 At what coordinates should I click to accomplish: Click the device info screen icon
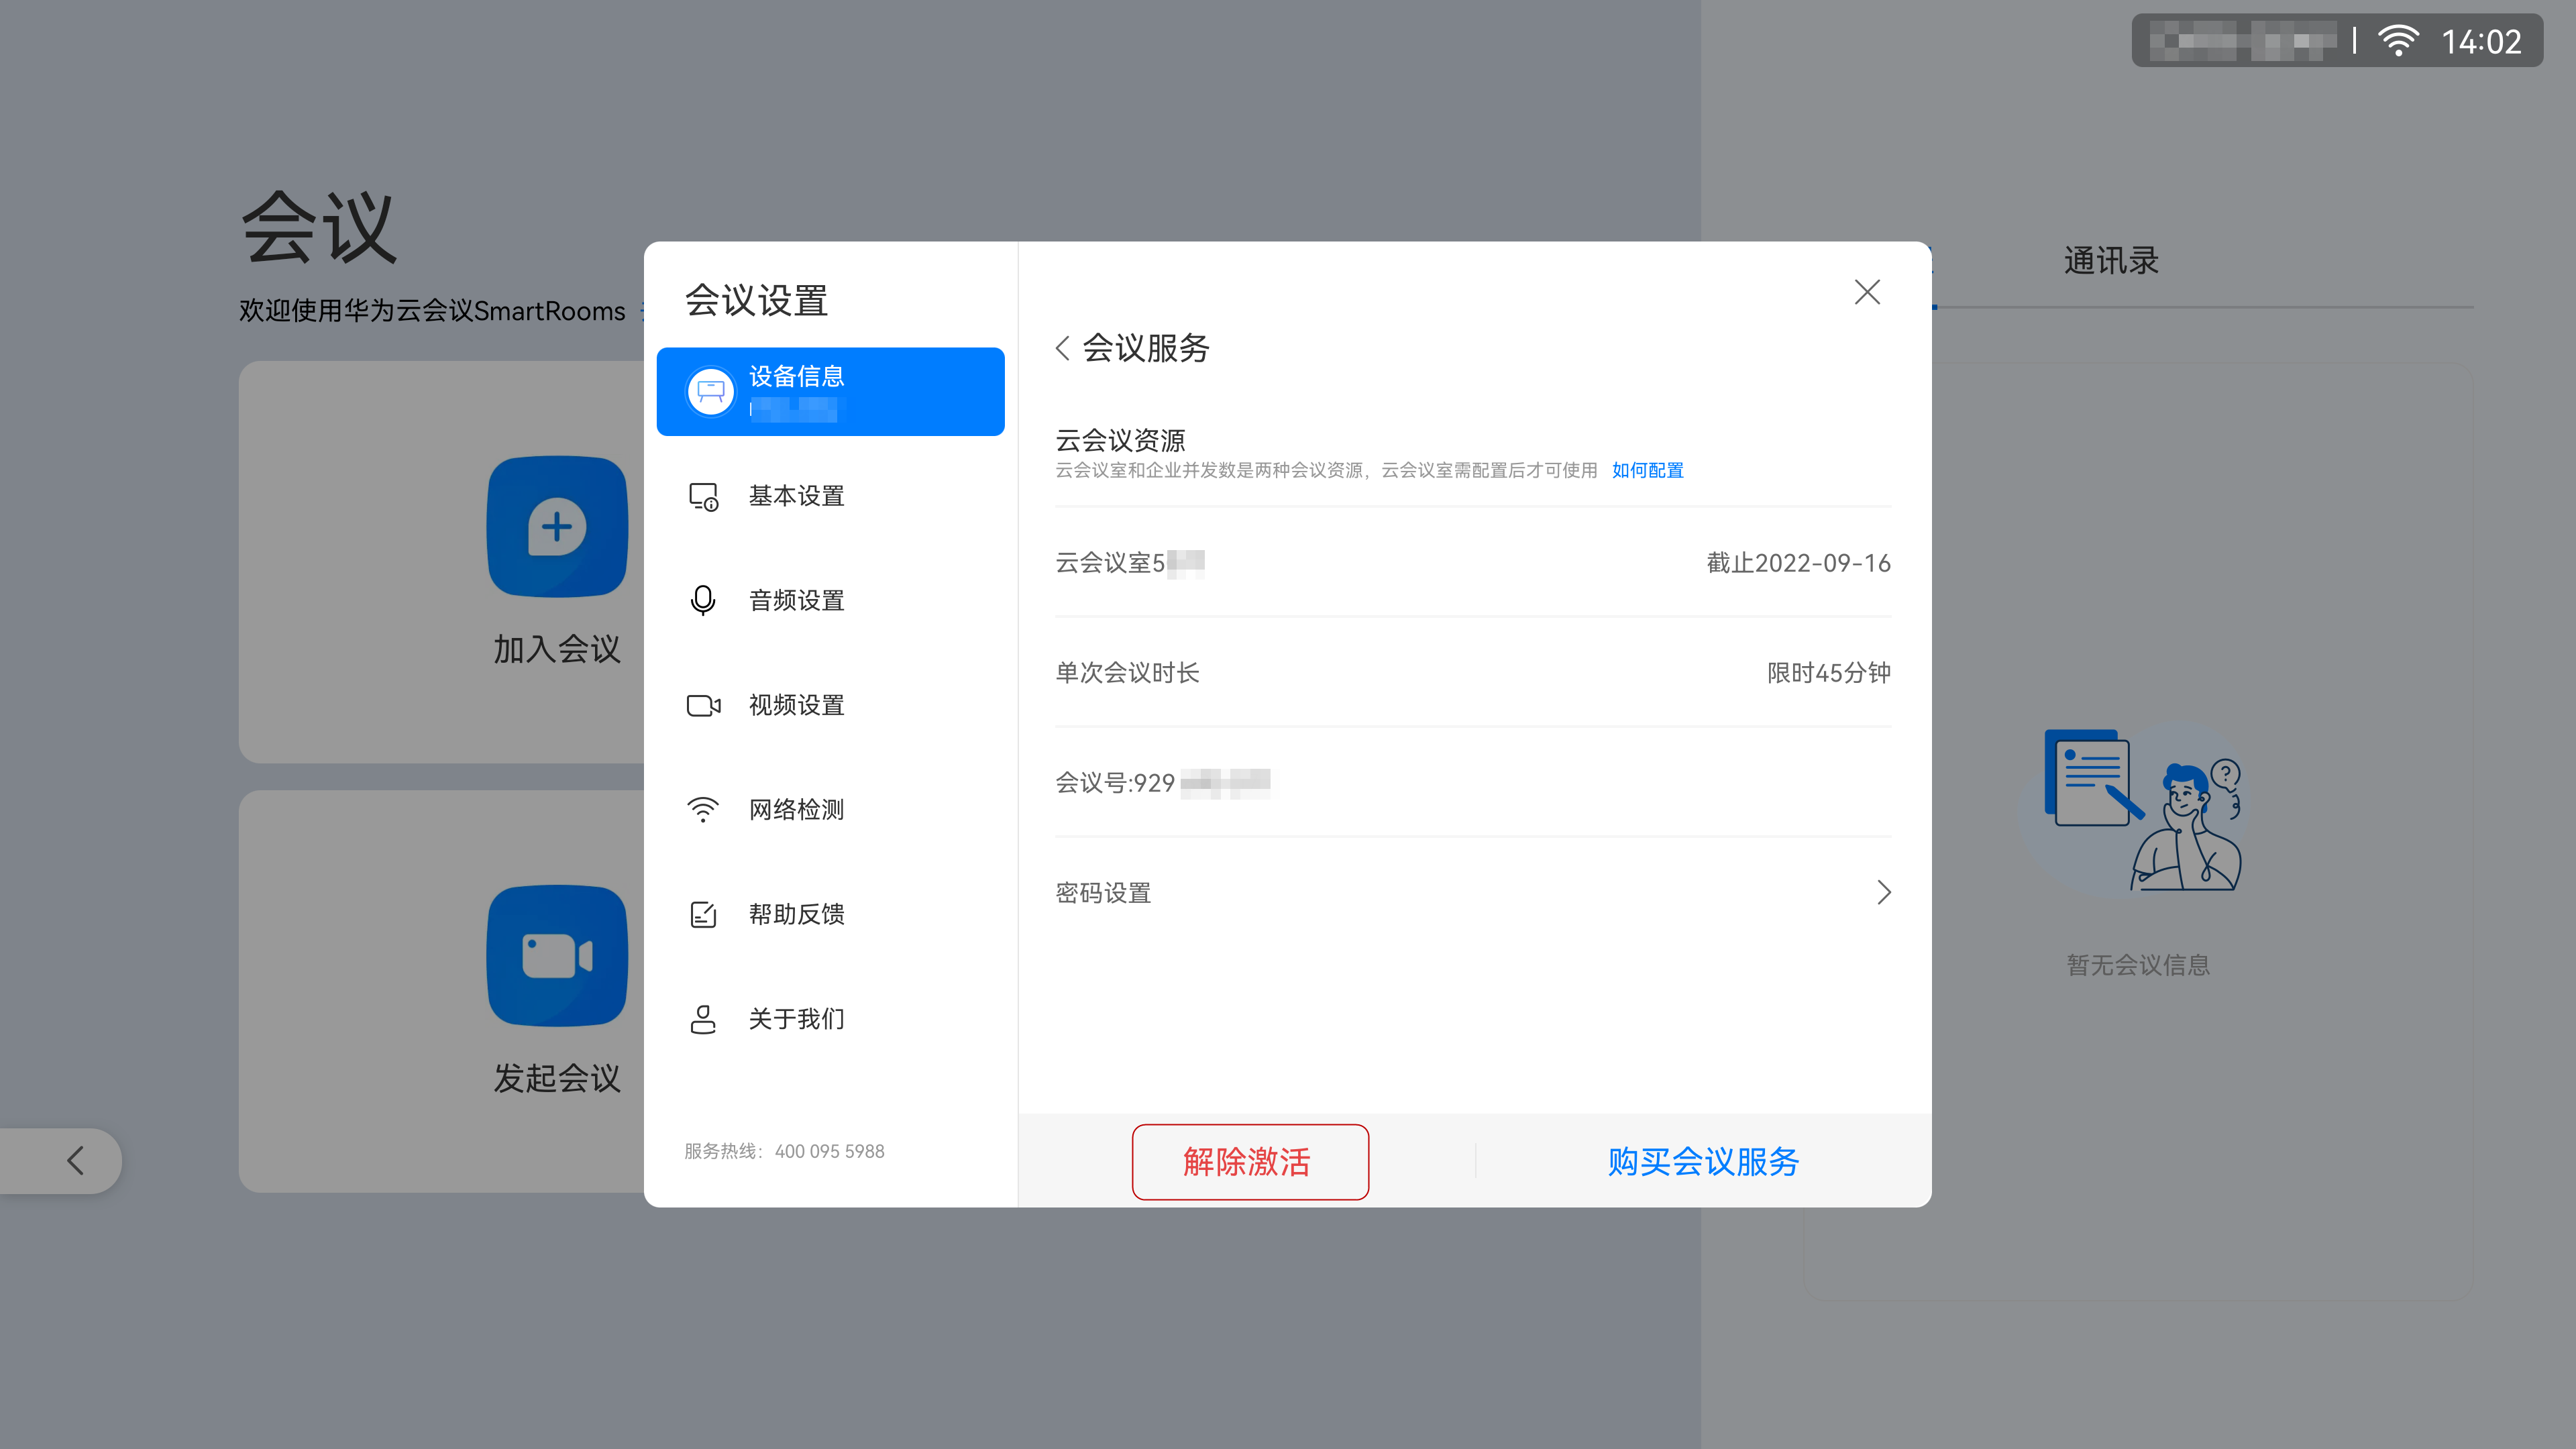tap(710, 391)
